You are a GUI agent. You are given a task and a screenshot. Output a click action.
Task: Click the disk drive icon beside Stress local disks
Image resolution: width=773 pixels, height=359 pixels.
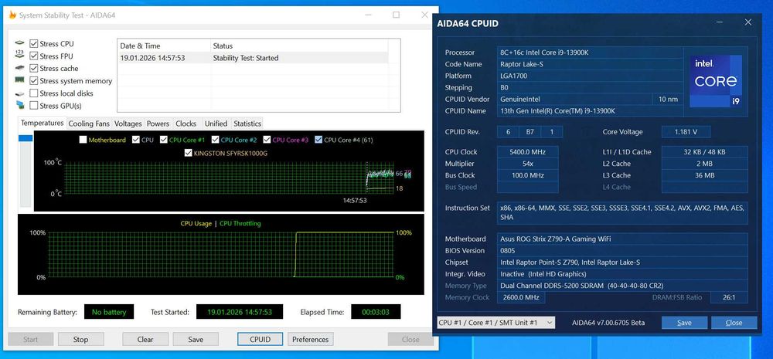coord(20,93)
